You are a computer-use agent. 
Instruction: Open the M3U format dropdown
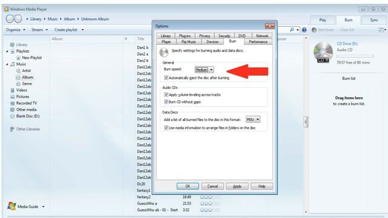[253, 119]
